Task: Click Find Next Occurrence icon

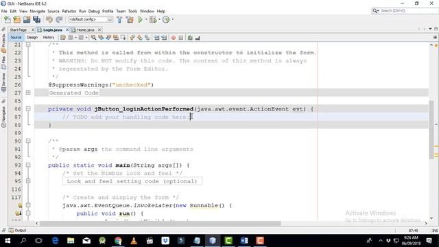Action: [x=108, y=38]
